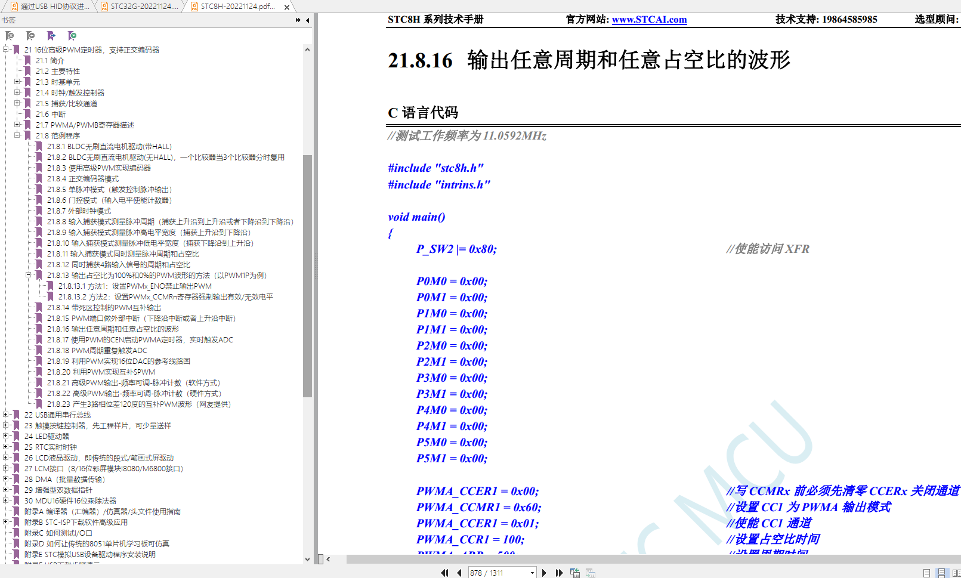The width and height of the screenshot is (961, 578).
Task: Click the purple bookmark with arrow icon
Action: click(51, 36)
